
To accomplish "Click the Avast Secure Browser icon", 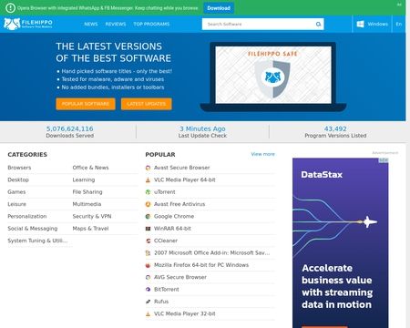I will pyautogui.click(x=148, y=168).
